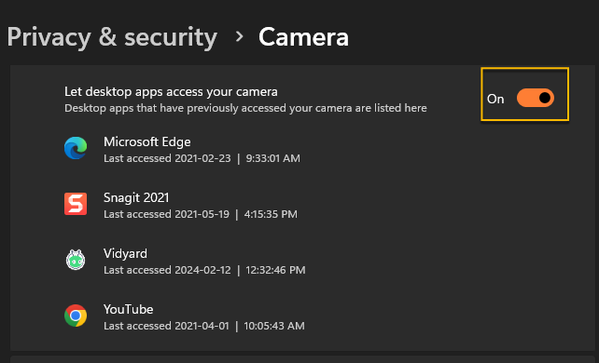Turn off desktop apps camera access toggle

[x=536, y=98]
